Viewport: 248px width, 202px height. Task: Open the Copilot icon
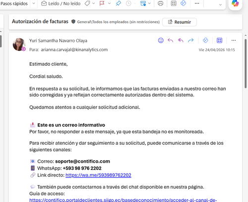235,3
